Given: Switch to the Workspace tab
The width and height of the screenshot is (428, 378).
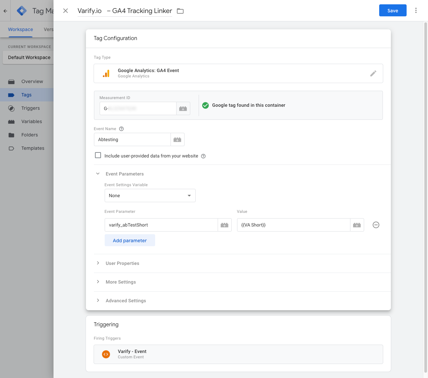Looking at the screenshot, I should tap(20, 29).
